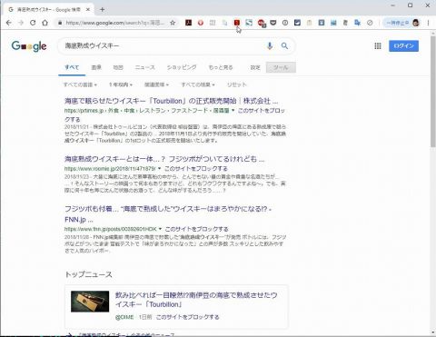Reload the page with the refresh icon

(33, 23)
